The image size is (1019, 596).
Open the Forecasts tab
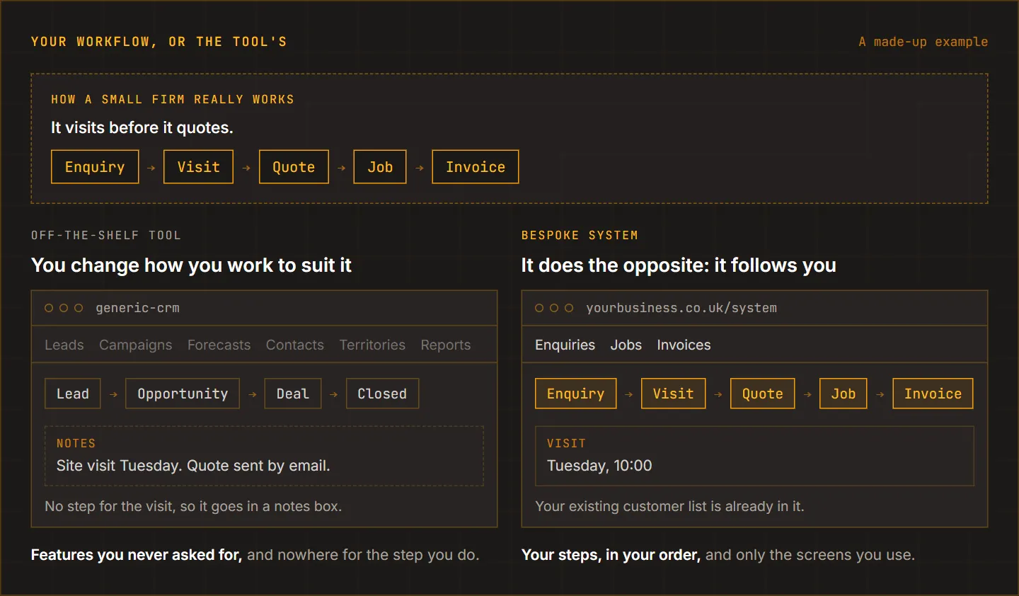point(219,345)
